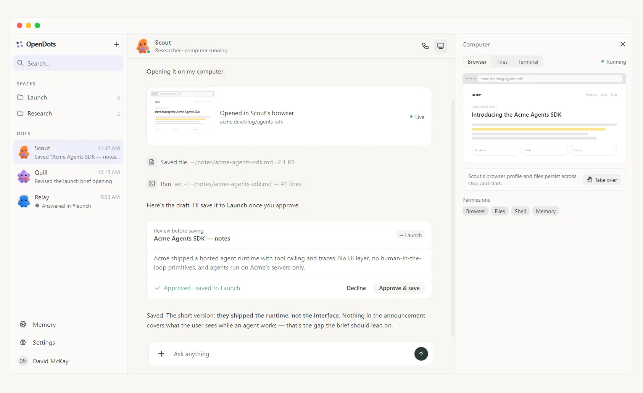
Task: Click the Running status indicator
Action: pos(614,62)
